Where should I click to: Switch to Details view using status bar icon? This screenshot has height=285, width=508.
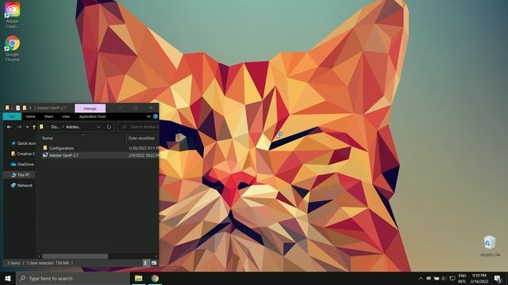pyautogui.click(x=145, y=263)
